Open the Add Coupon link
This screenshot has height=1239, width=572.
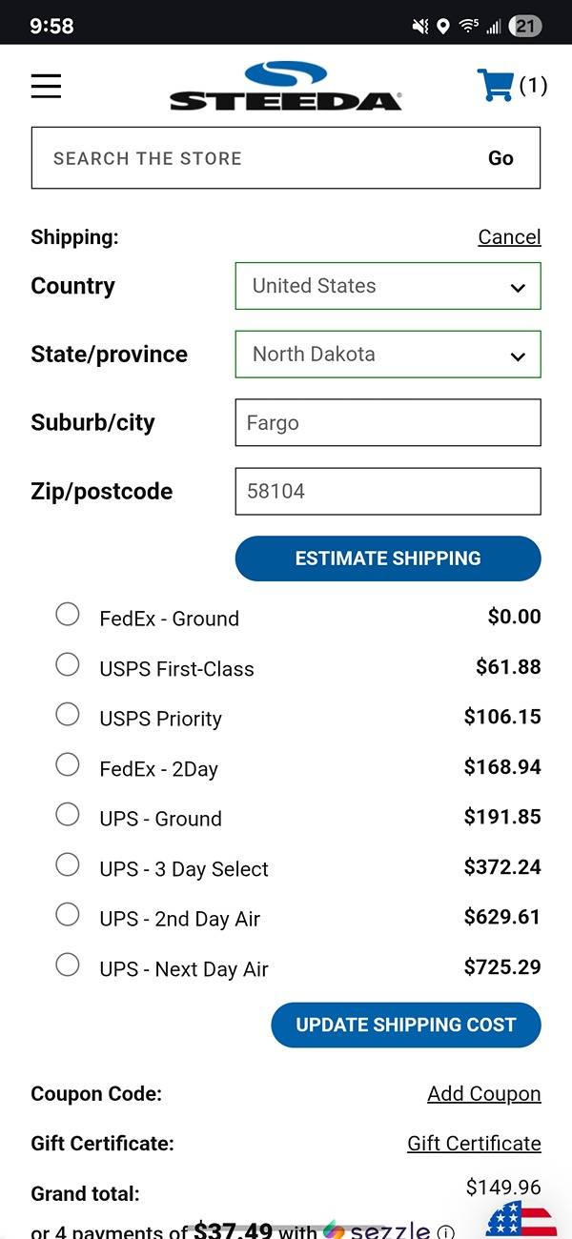click(x=484, y=1093)
